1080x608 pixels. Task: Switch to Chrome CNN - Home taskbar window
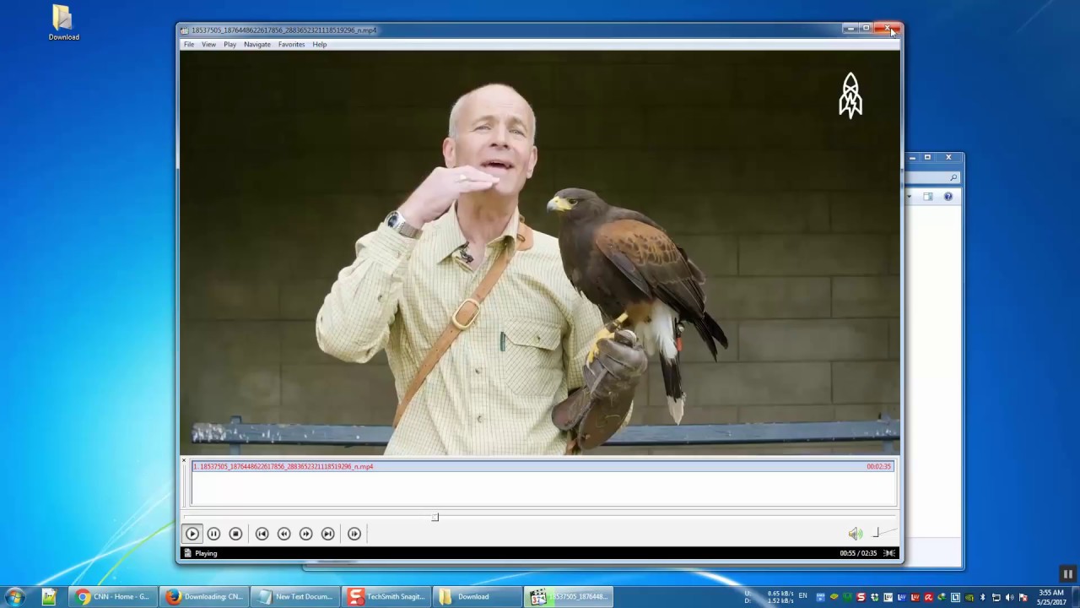(113, 597)
